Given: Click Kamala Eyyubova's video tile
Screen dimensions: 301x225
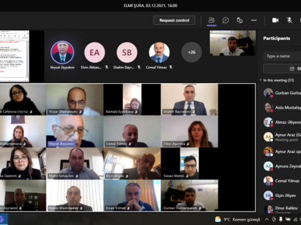Looking at the screenshot, I should pyautogui.click(x=132, y=99).
